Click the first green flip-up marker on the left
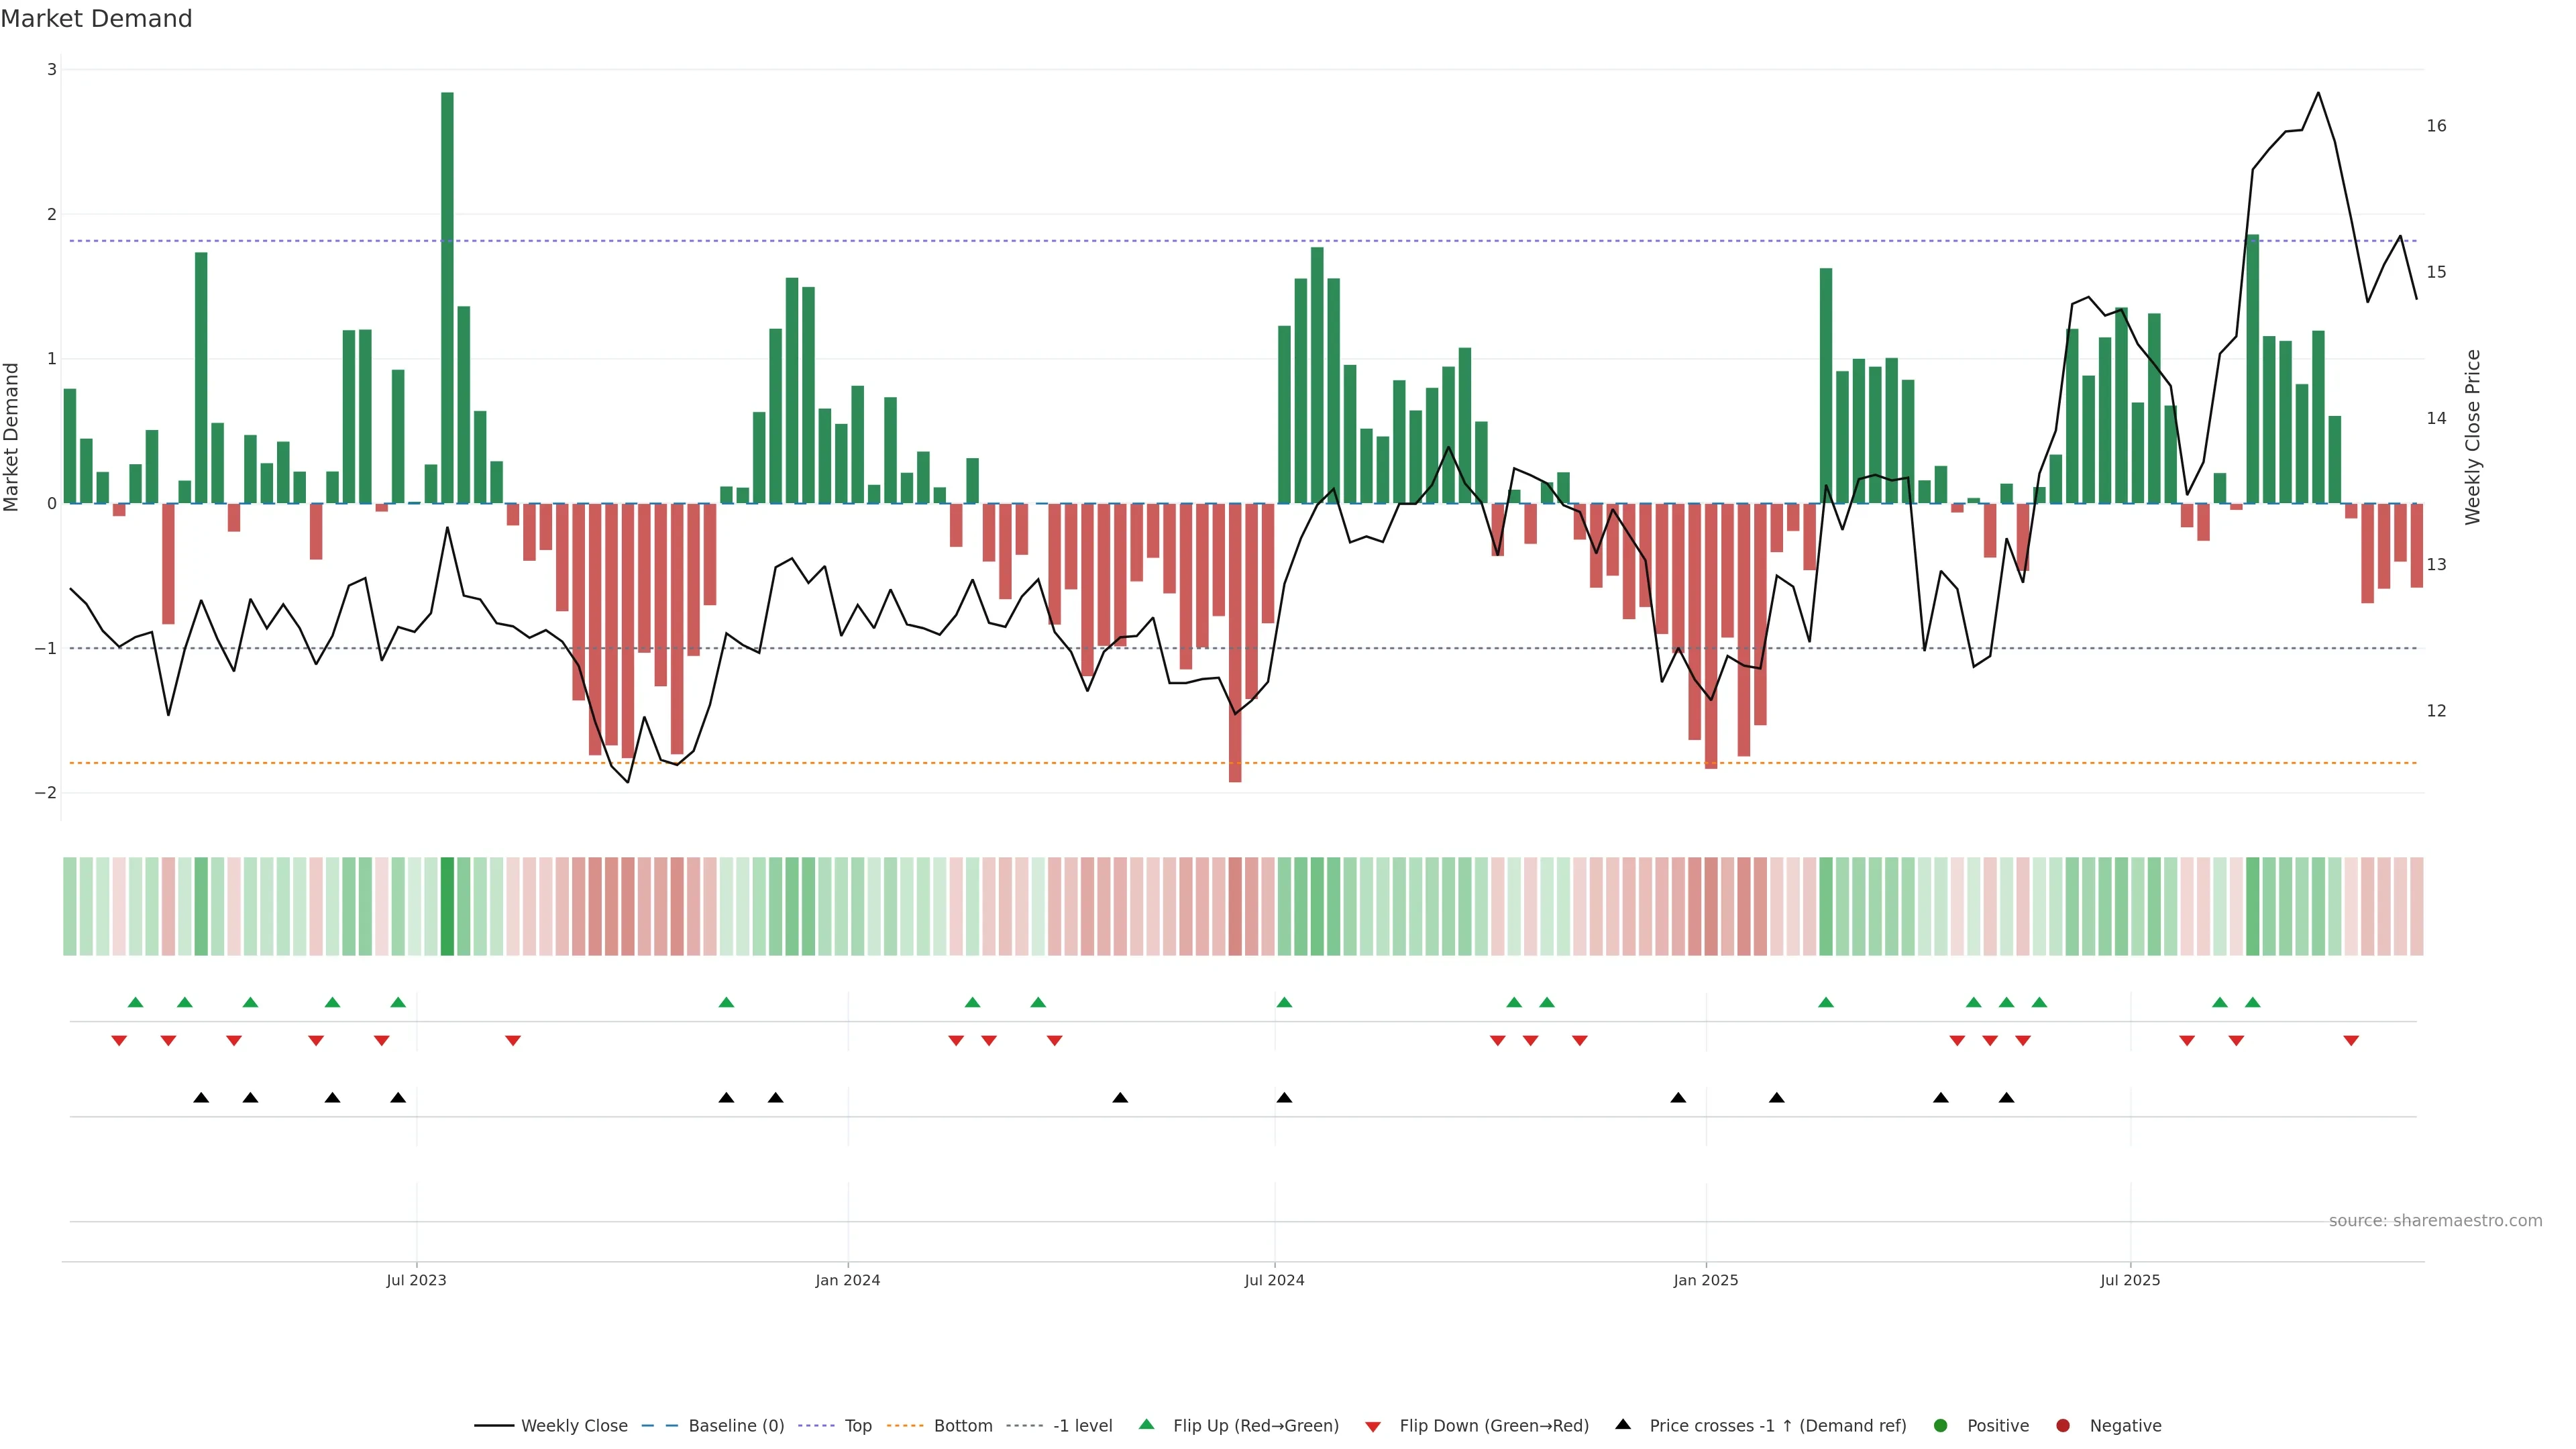This screenshot has width=2576, height=1449. tap(136, 1002)
